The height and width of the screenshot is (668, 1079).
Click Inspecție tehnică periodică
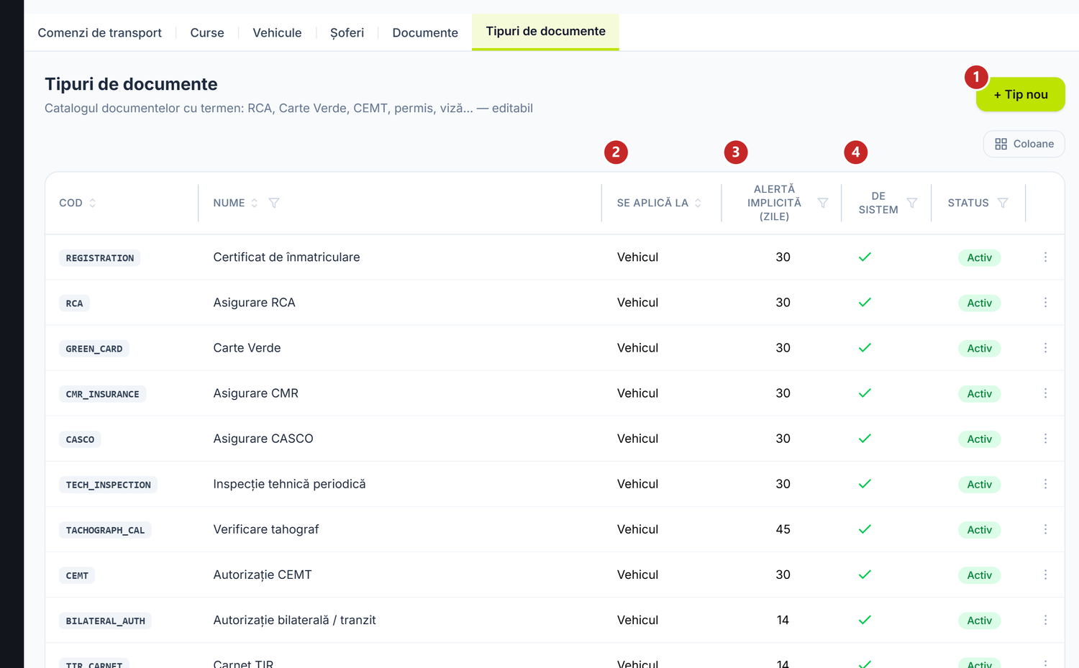[289, 484]
